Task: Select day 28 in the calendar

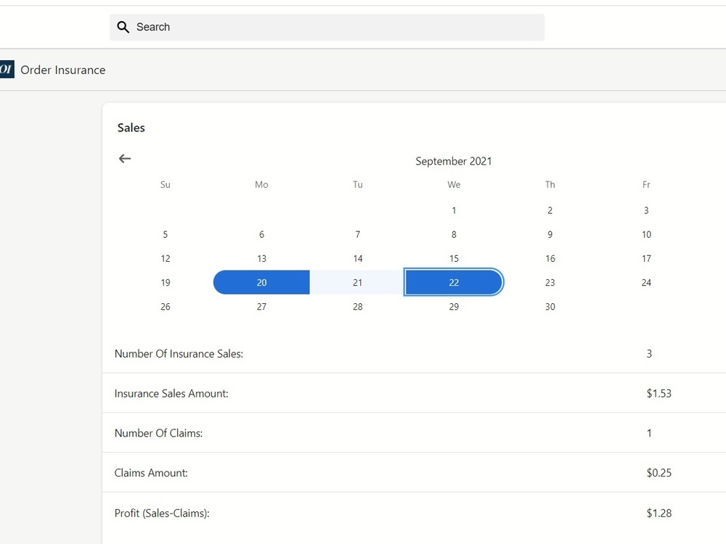Action: [357, 307]
